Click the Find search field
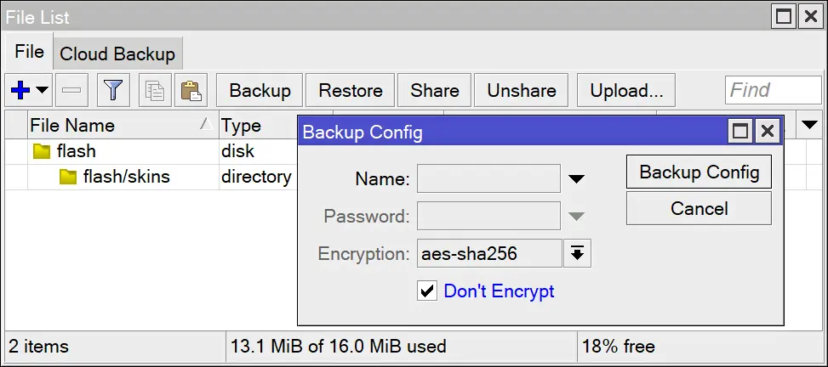Image resolution: width=828 pixels, height=367 pixels. click(x=773, y=90)
